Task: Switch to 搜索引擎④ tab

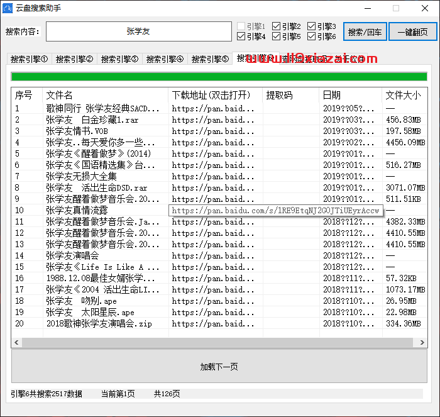Action: pos(165,59)
